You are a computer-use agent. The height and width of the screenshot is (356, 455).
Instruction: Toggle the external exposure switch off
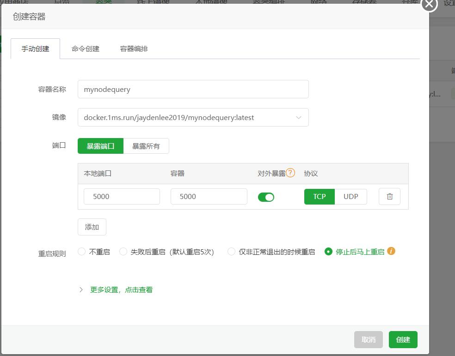[266, 197]
